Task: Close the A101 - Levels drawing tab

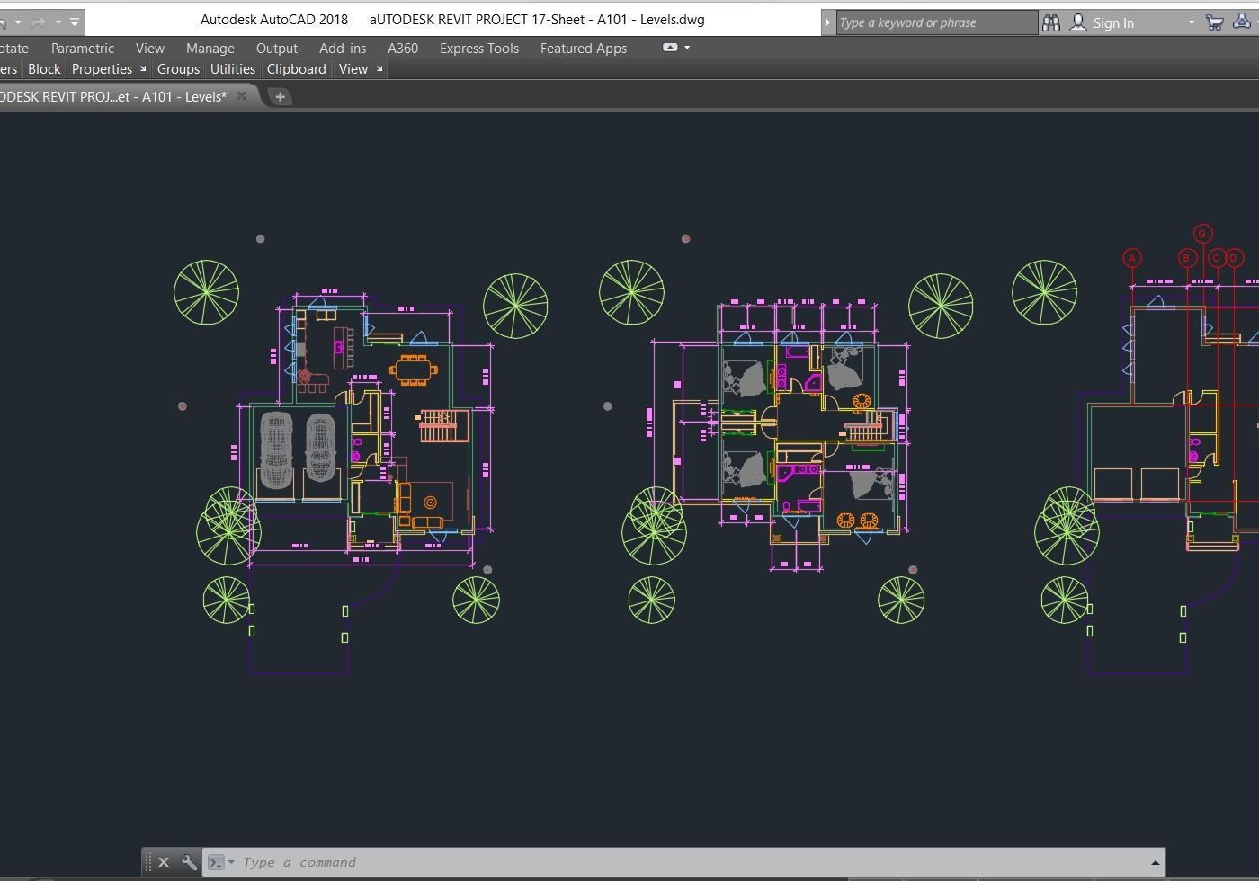Action: click(241, 96)
